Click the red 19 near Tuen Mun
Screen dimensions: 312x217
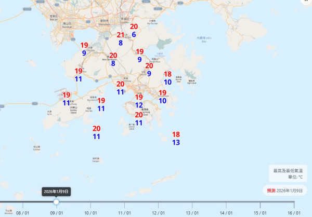pos(79,71)
